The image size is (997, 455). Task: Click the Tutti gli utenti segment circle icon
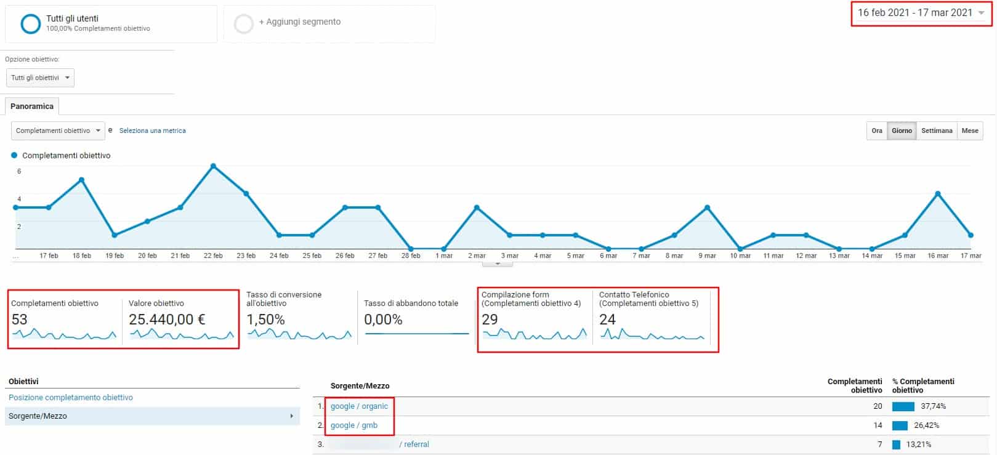[31, 23]
